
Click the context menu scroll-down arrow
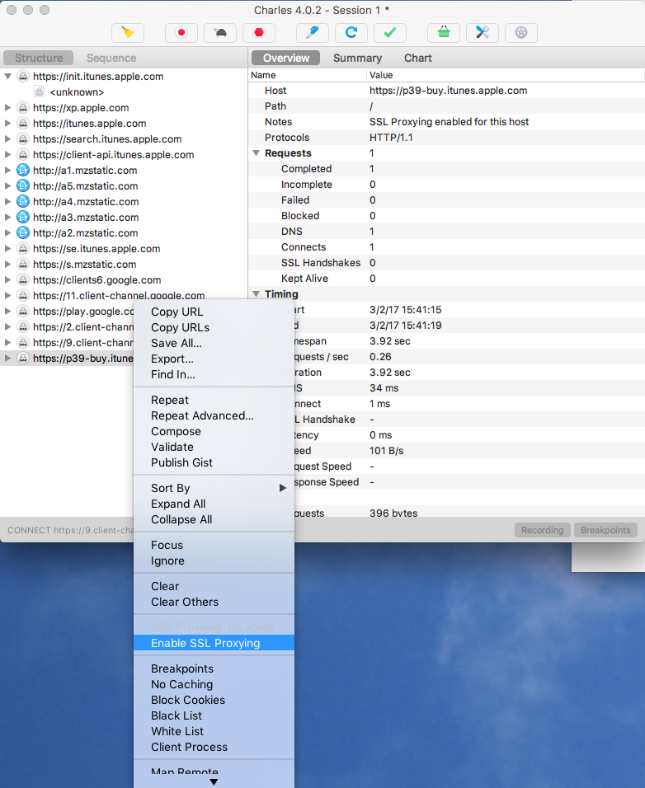[x=214, y=782]
